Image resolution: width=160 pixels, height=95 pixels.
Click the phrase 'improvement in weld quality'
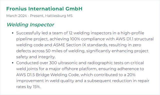click(45, 81)
